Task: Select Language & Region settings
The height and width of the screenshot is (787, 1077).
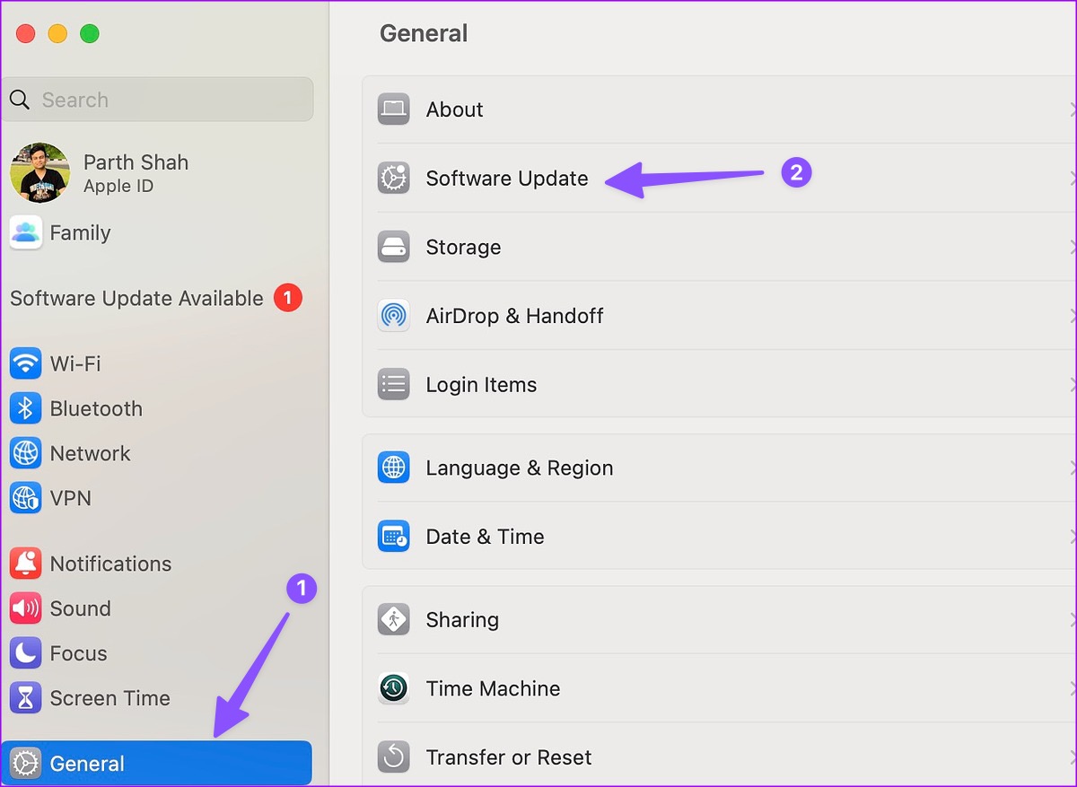Action: pos(519,468)
